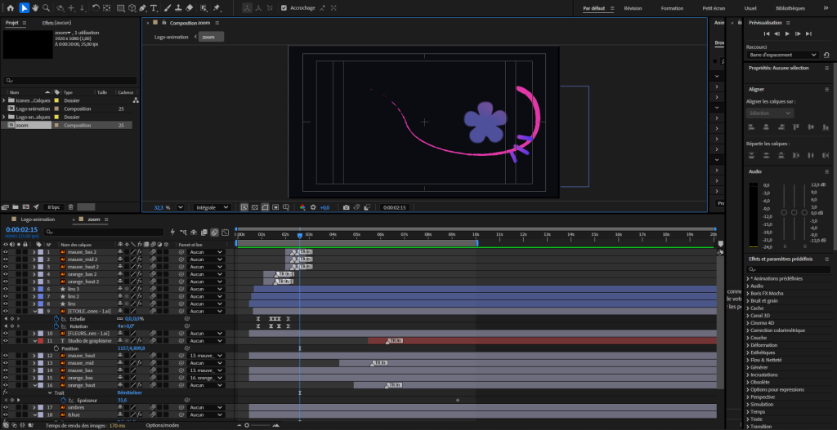Expand the Audio effects category
Screen dimensions: 837x430
(x=756, y=286)
